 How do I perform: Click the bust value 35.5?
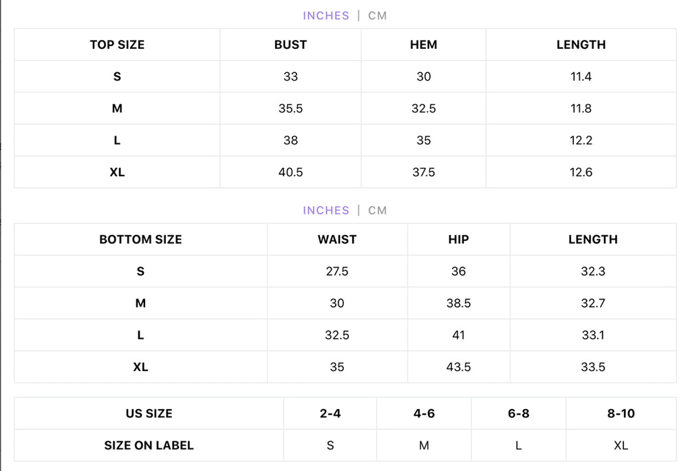(x=290, y=108)
